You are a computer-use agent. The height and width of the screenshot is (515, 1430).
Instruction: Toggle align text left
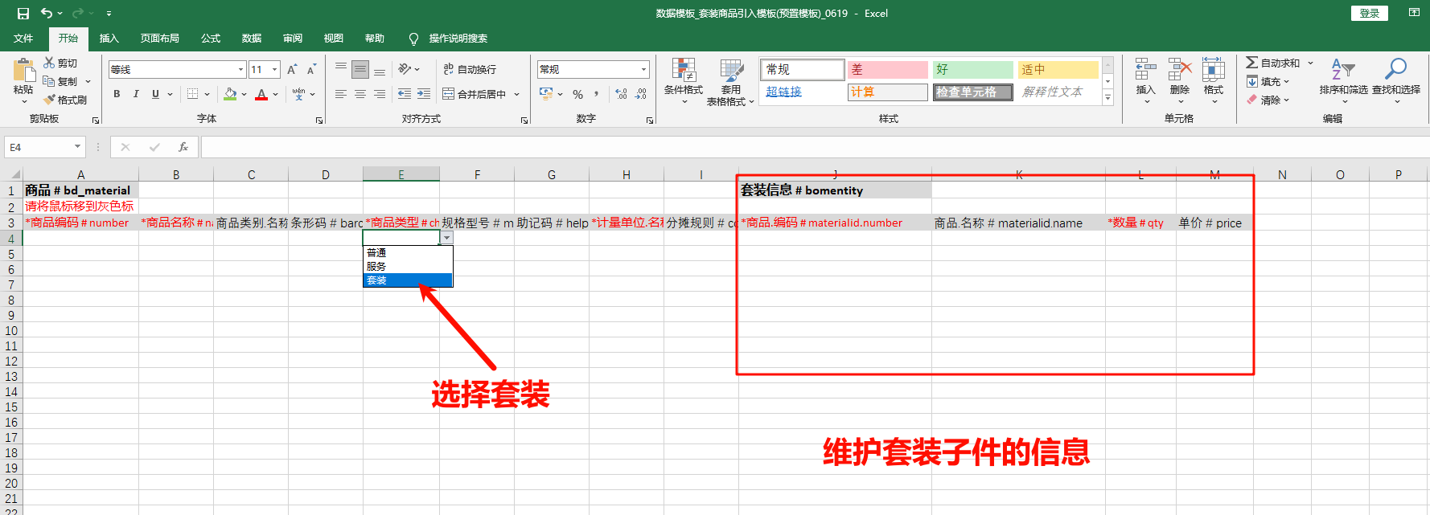tap(341, 94)
